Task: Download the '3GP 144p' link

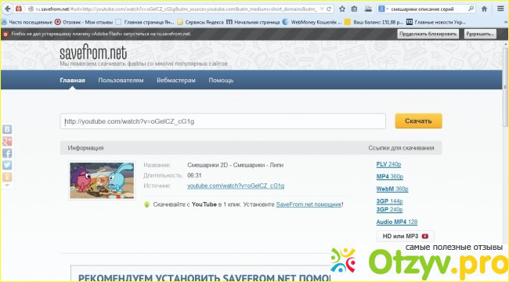Action: 389,201
